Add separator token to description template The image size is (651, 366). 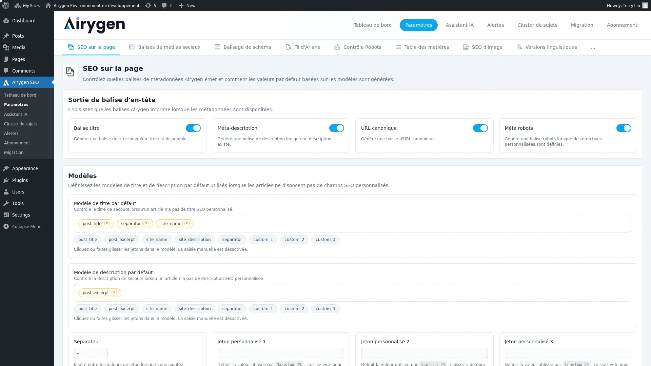pos(232,309)
